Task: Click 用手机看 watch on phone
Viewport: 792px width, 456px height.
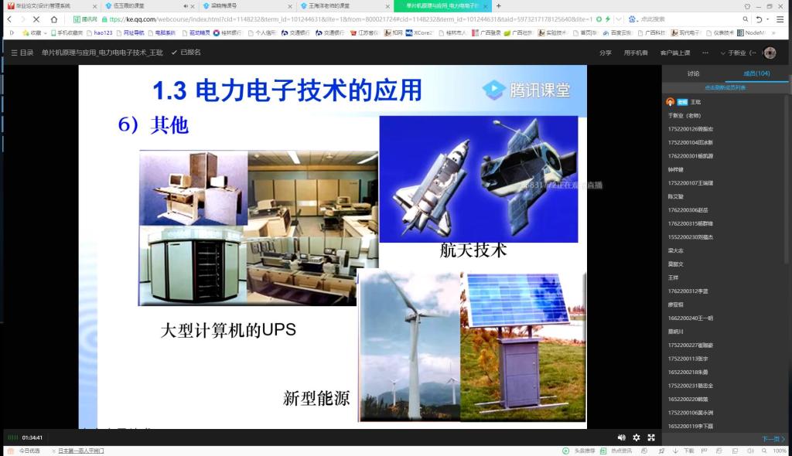Action: click(636, 53)
